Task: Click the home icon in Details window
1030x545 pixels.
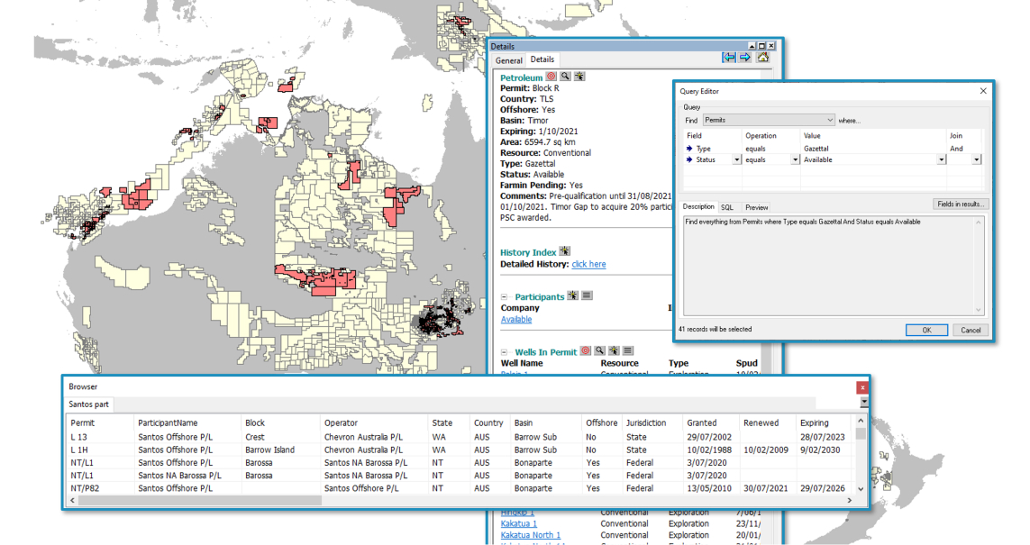Action: tap(762, 58)
